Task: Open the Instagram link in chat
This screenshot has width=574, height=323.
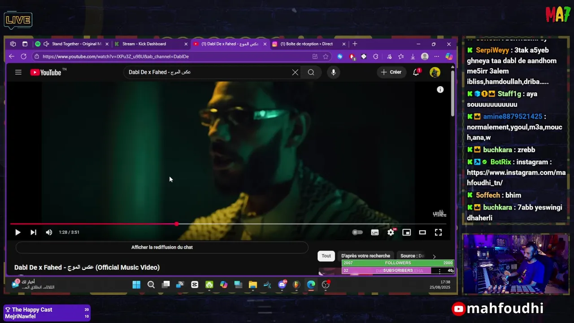Action: pos(516,178)
